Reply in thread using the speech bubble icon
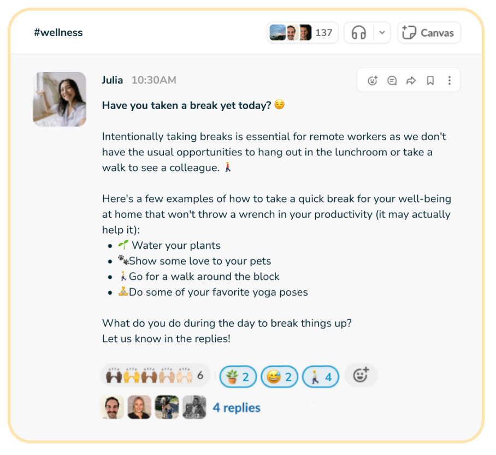This screenshot has width=496, height=455. point(392,81)
